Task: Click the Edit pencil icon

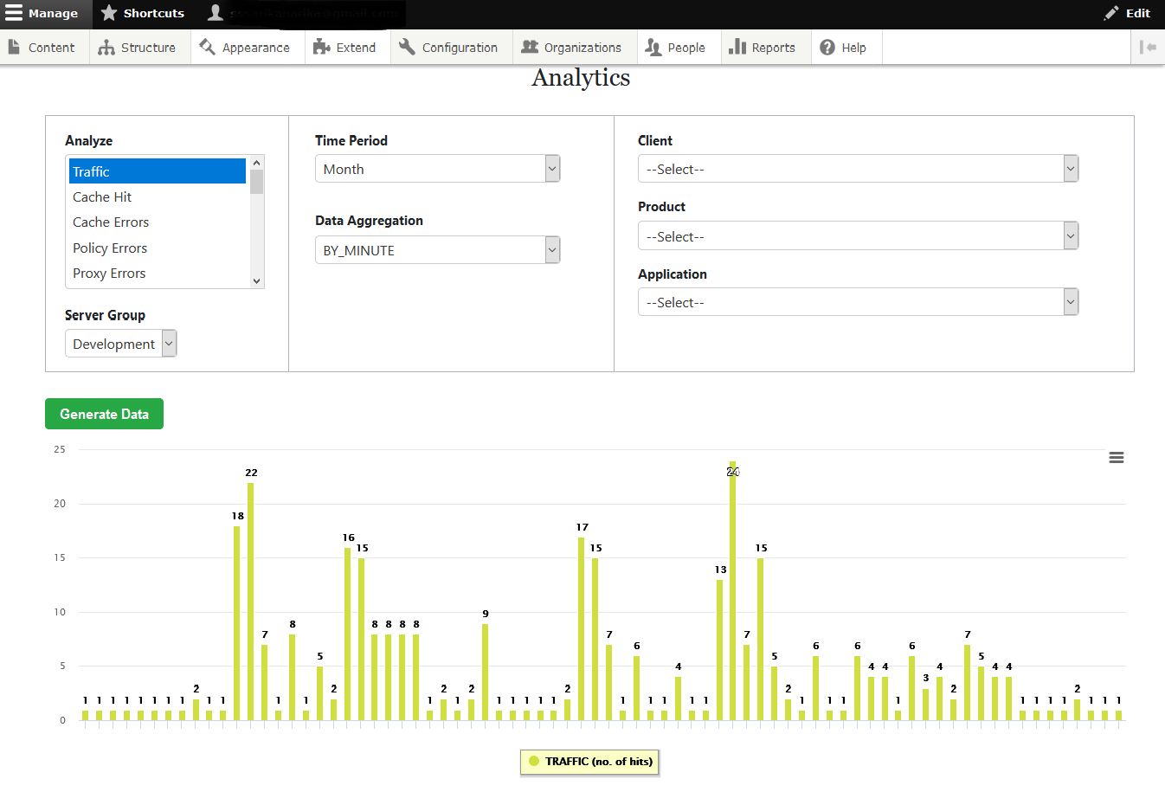Action: tap(1111, 13)
